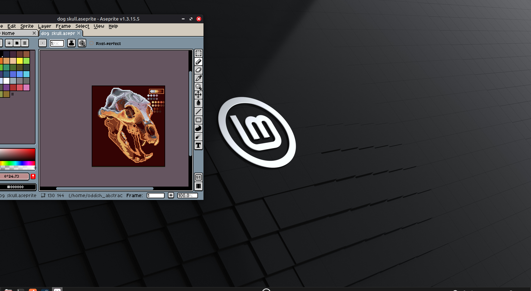The height and width of the screenshot is (291, 531).
Task: Click the Frame number input field
Action: [155, 195]
